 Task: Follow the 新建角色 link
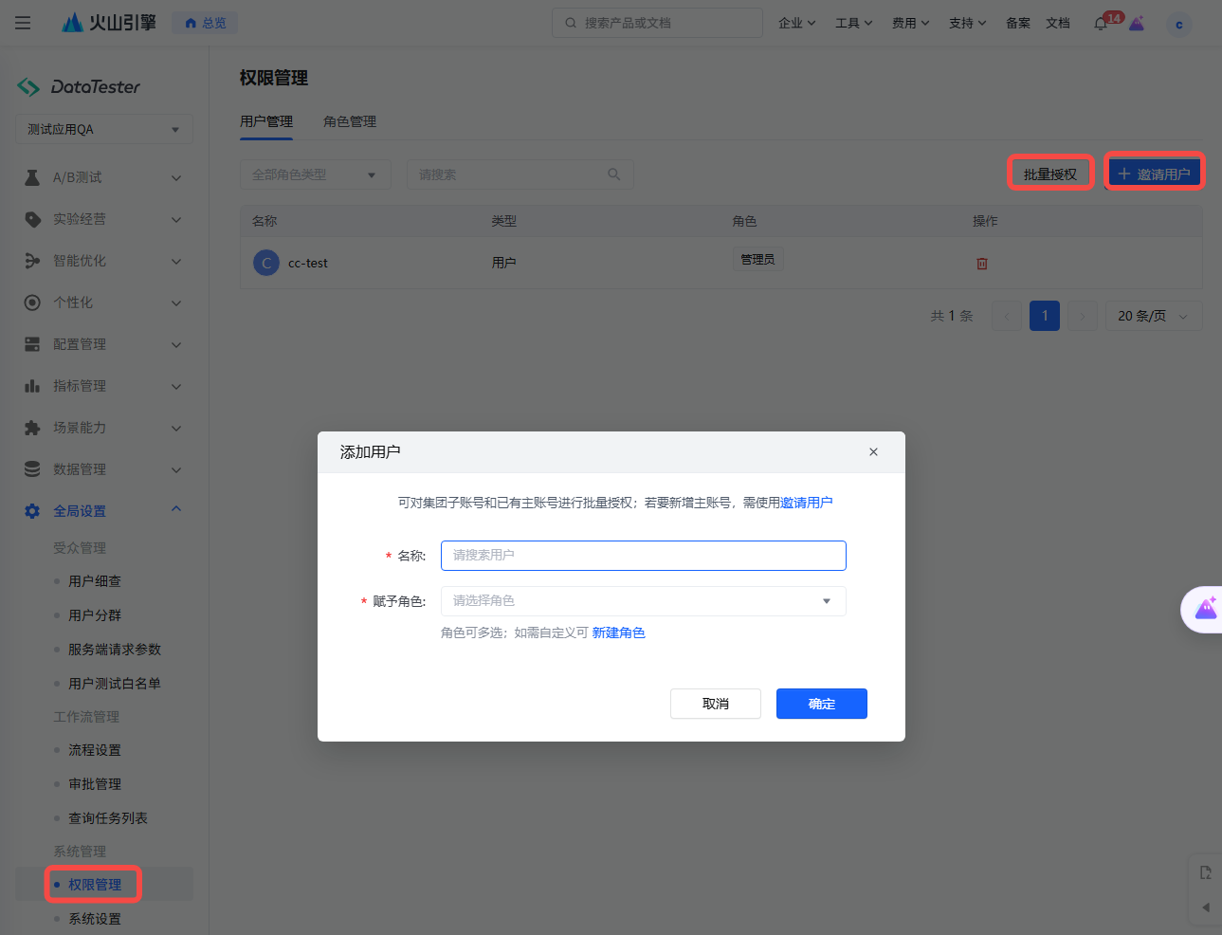[618, 632]
